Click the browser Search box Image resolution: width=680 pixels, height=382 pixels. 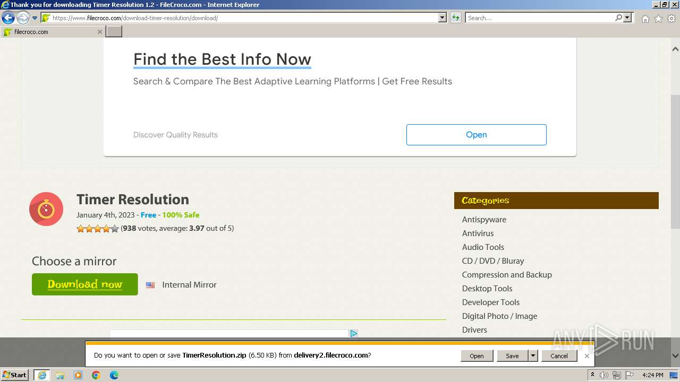pyautogui.click(x=540, y=18)
